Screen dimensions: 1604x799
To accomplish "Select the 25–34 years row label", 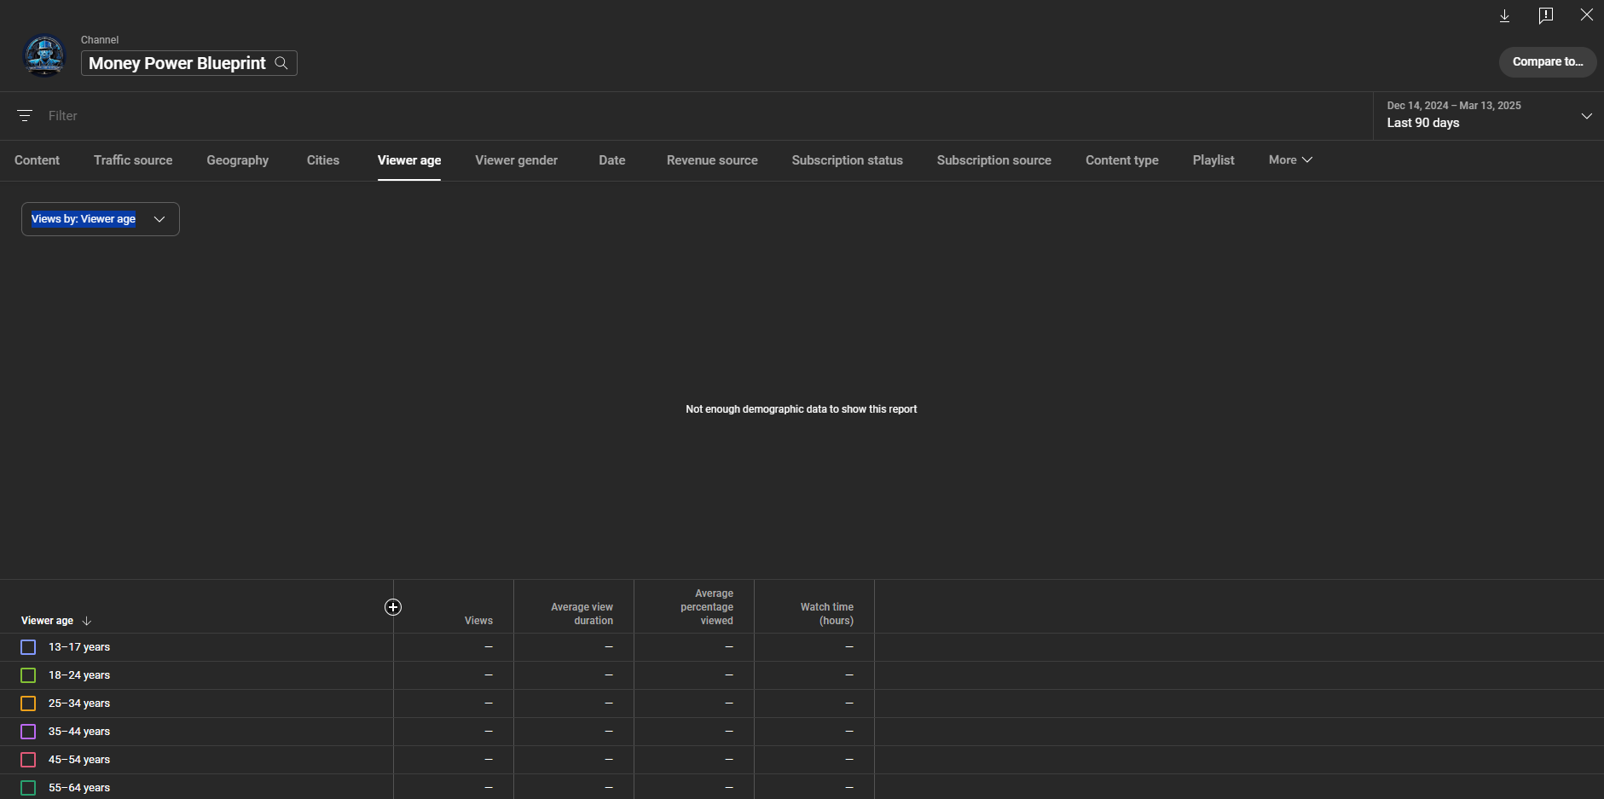I will click(x=79, y=703).
